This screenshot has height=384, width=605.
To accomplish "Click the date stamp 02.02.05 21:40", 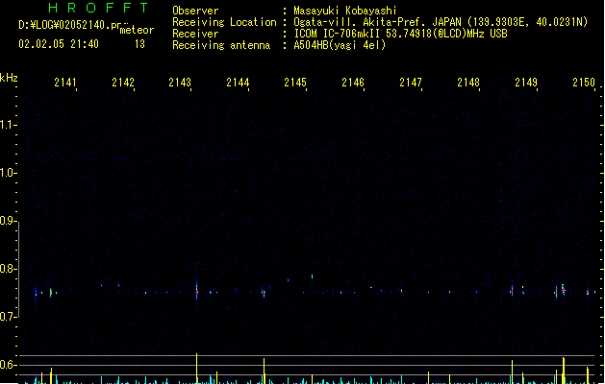I will pyautogui.click(x=59, y=44).
